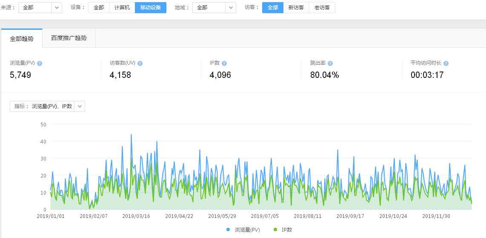486x238 pixels.
Task: Toggle IP数 legend green dot
Action: tap(275, 229)
